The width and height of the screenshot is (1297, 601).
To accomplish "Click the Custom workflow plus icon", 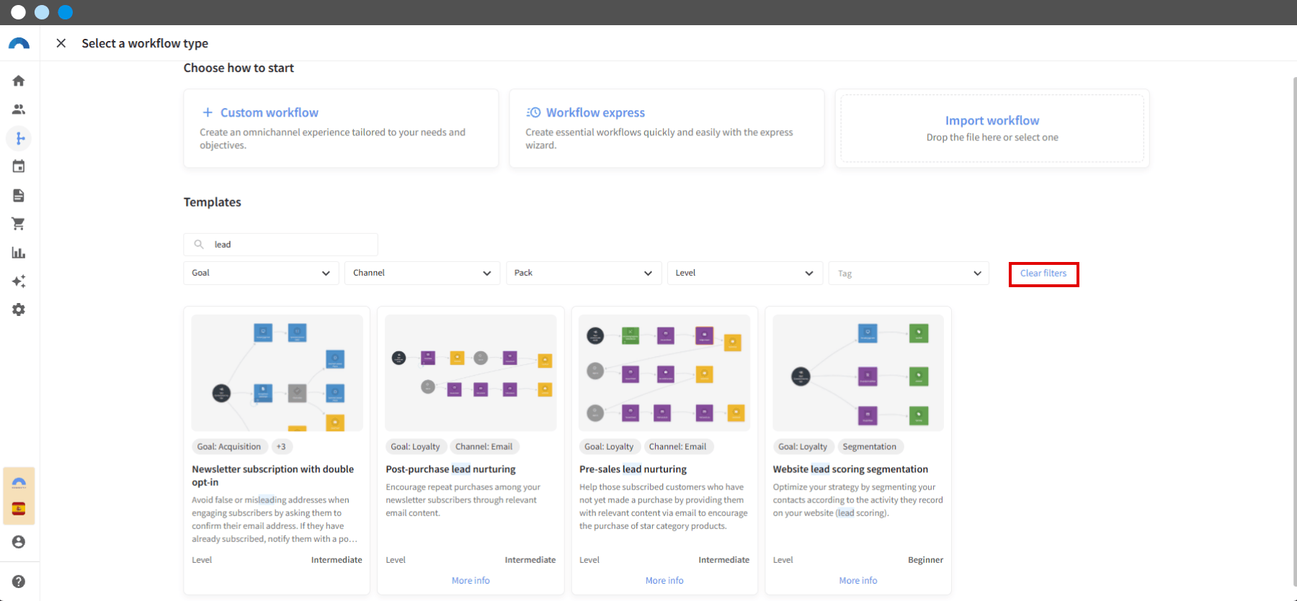I will (x=208, y=112).
